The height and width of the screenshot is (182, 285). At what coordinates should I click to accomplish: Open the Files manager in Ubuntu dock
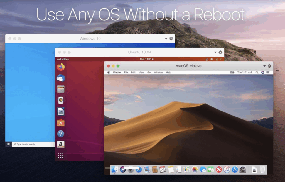click(61, 89)
